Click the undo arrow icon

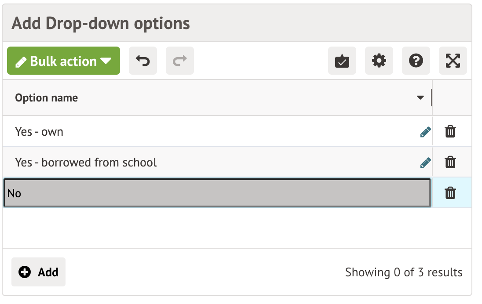pyautogui.click(x=142, y=61)
